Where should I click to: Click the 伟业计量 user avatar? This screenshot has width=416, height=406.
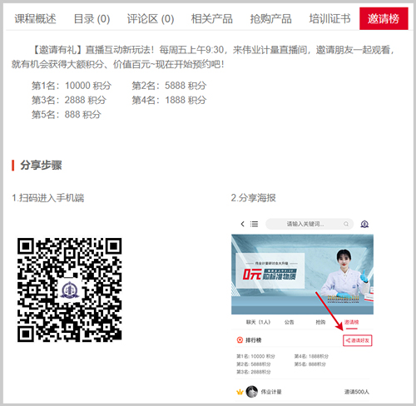[x=251, y=391]
